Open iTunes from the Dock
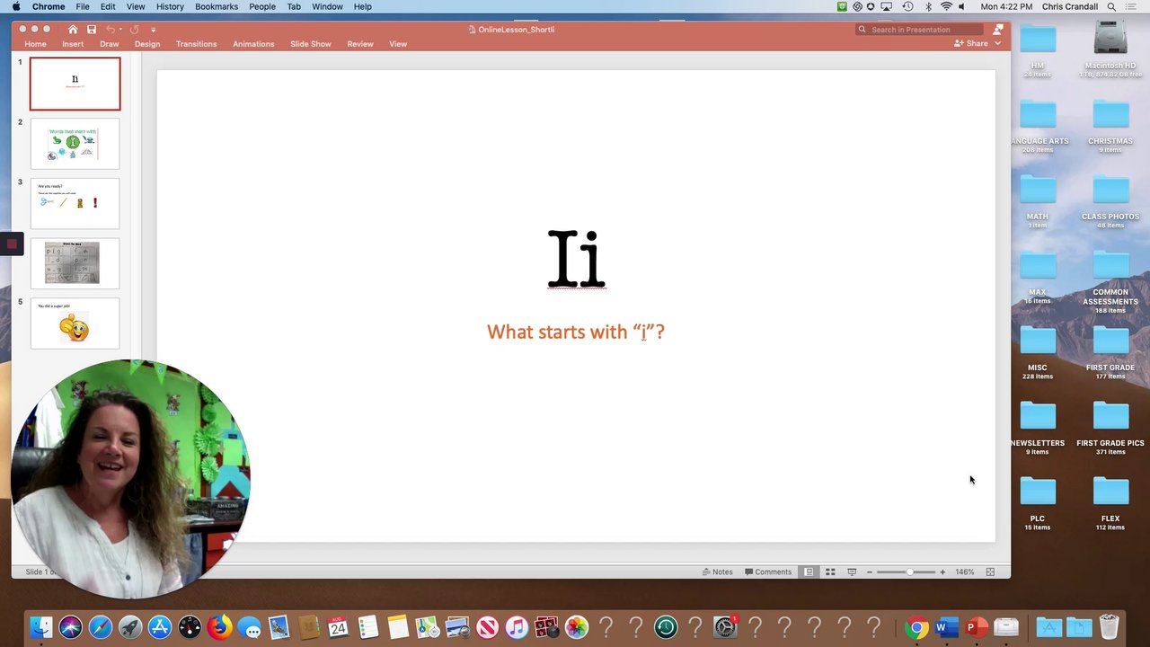The width and height of the screenshot is (1150, 647). (517, 627)
